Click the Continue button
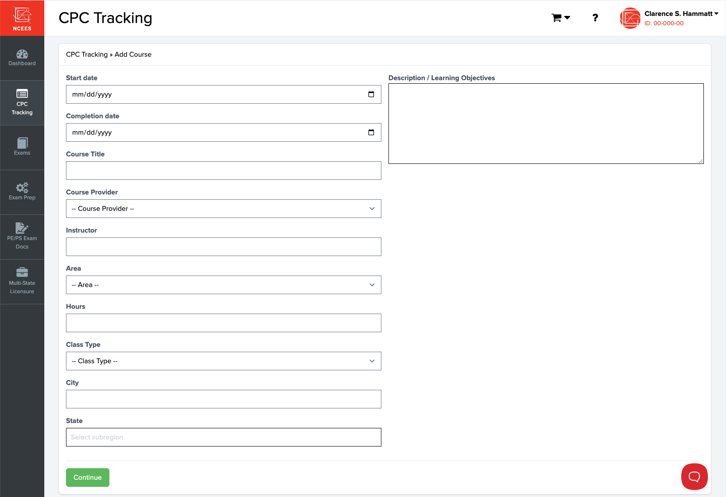This screenshot has height=497, width=726. [88, 478]
